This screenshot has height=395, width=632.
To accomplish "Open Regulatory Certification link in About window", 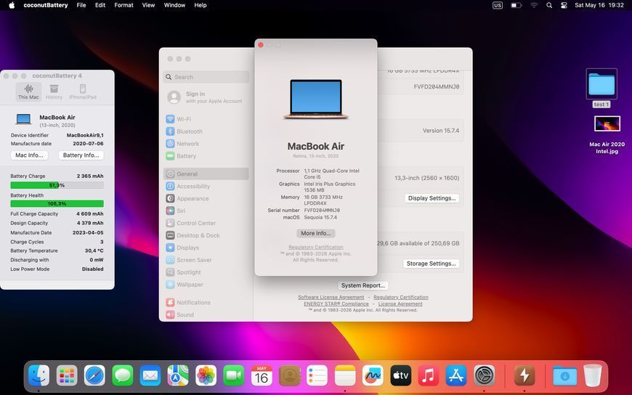I will click(x=315, y=247).
